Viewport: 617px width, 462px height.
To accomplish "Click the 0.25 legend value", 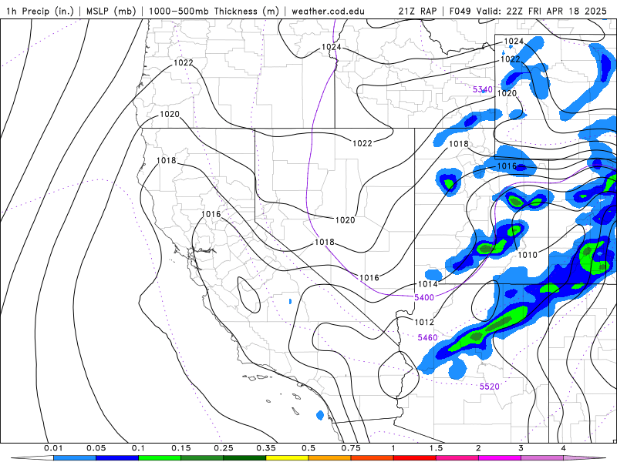I will 224,448.
